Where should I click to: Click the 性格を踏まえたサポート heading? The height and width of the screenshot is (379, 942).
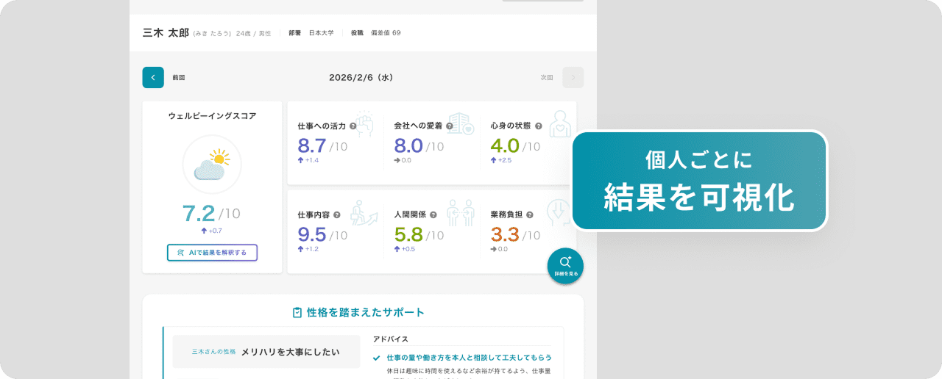366,312
